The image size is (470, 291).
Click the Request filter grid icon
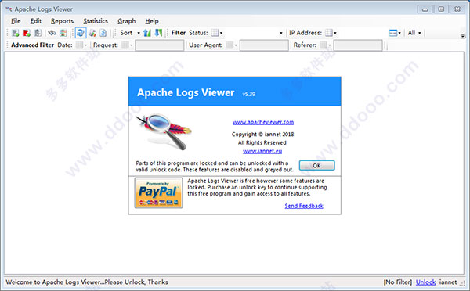pyautogui.click(x=125, y=45)
